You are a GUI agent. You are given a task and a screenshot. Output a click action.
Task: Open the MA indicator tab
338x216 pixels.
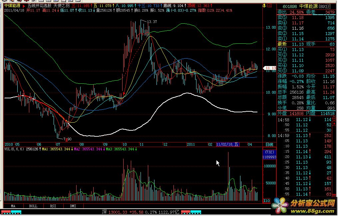[x=13, y=206]
